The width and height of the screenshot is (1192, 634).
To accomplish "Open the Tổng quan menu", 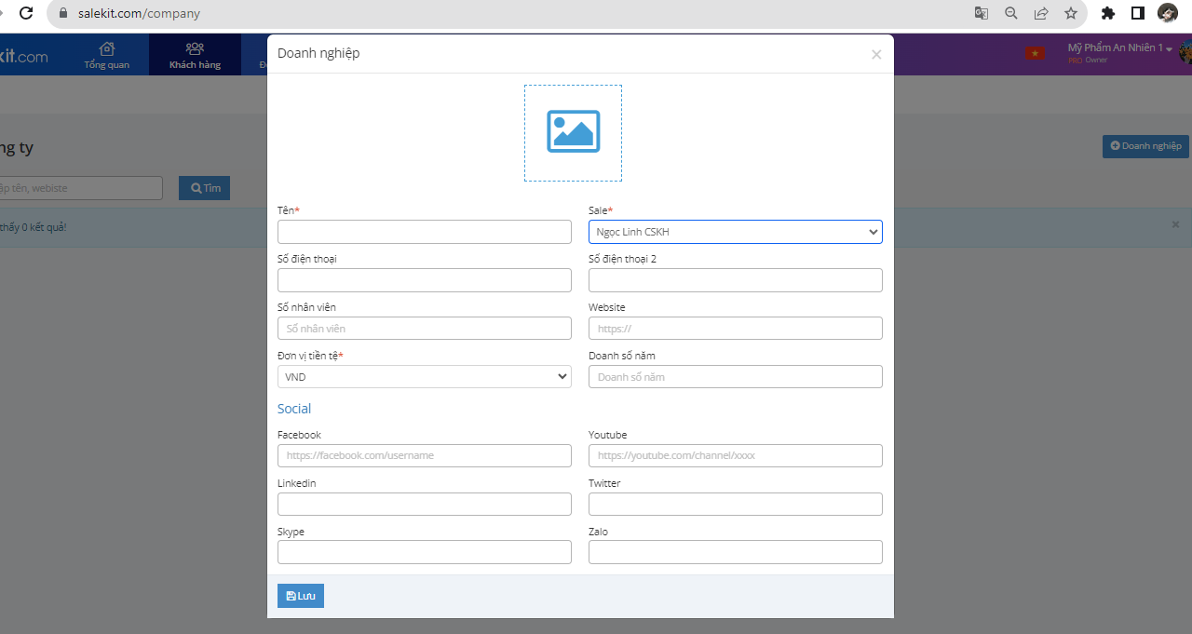I will (107, 55).
